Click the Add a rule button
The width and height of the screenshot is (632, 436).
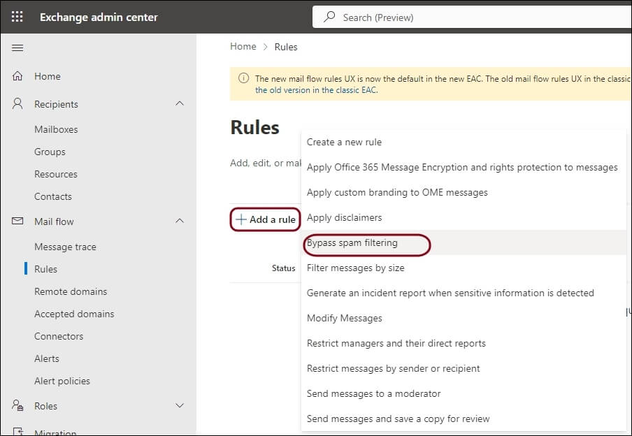coord(265,219)
